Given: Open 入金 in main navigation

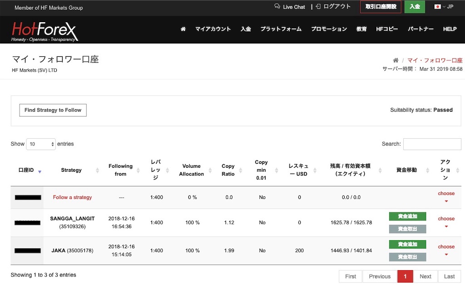Looking at the screenshot, I should [246, 29].
